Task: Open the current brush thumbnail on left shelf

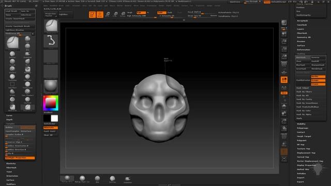Action: tap(51, 26)
